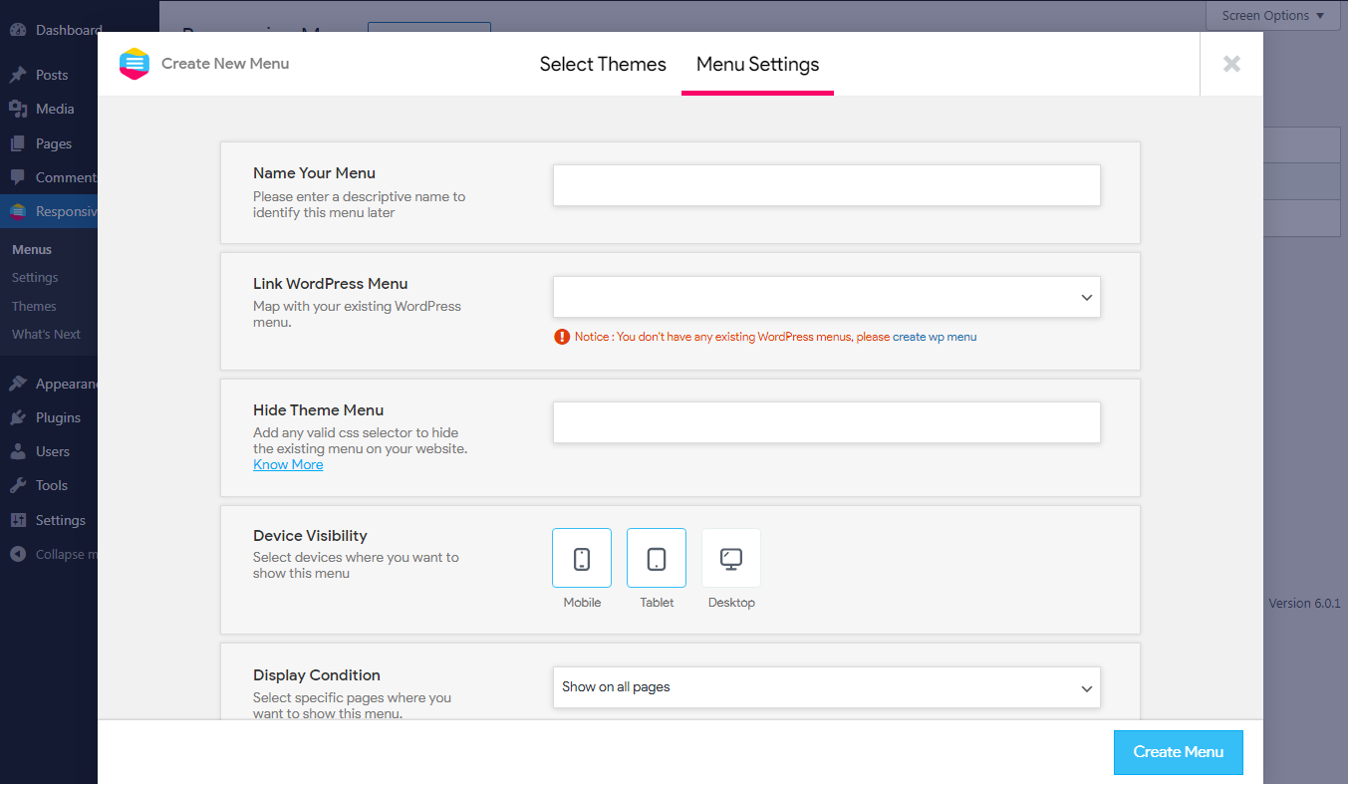Screen dimensions: 1348x785
Task: Click the Create Menu button
Action: tap(1178, 752)
